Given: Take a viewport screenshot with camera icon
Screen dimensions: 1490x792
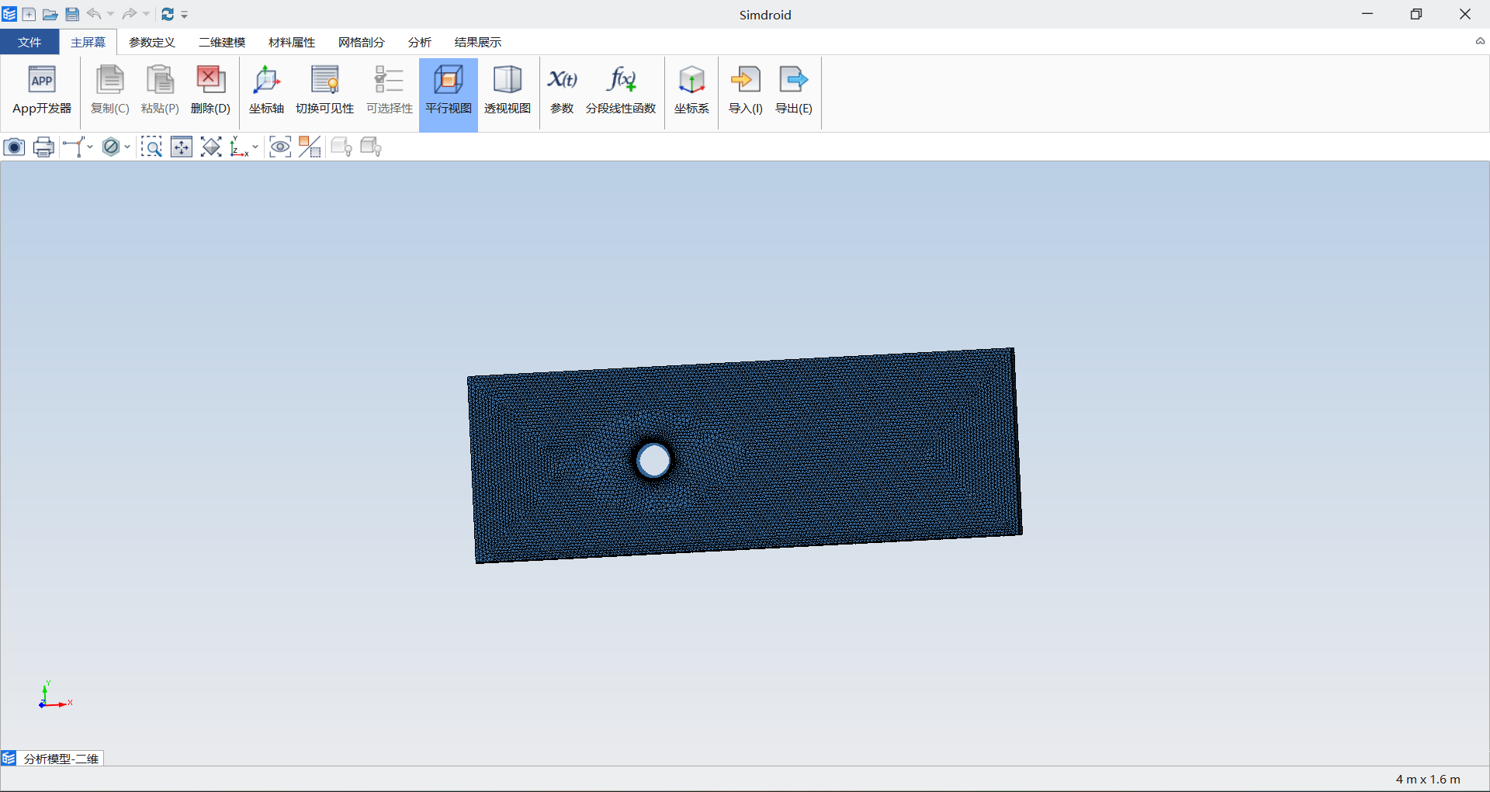Looking at the screenshot, I should pyautogui.click(x=14, y=147).
